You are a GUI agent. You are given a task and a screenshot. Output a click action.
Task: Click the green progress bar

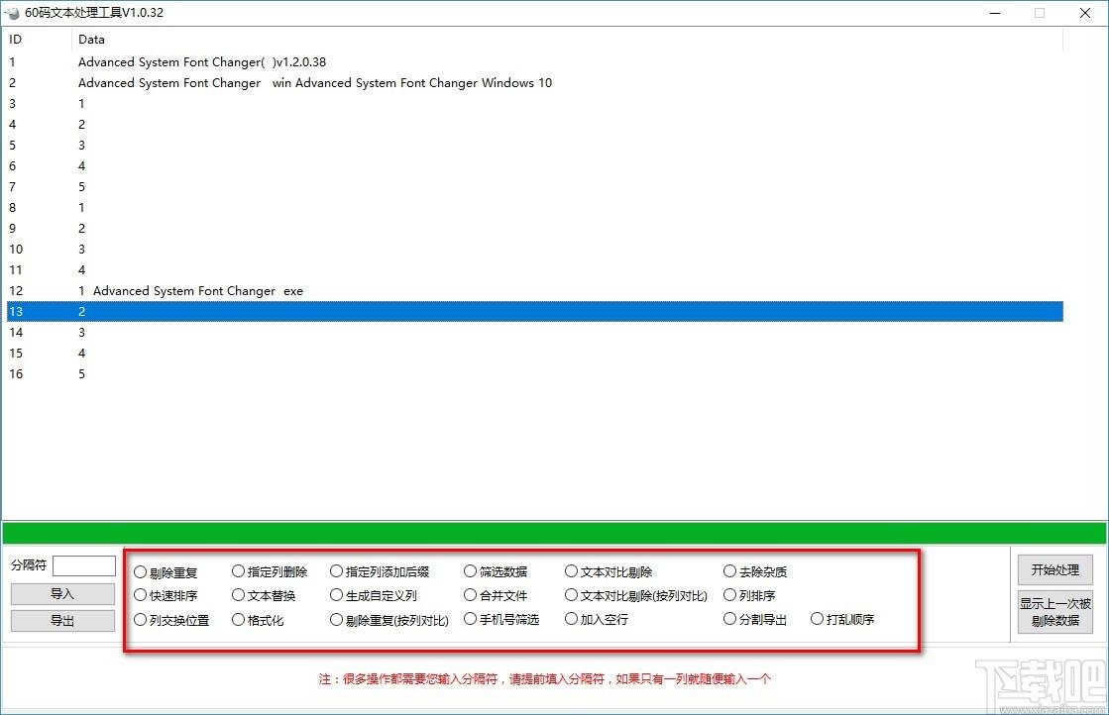pos(554,533)
